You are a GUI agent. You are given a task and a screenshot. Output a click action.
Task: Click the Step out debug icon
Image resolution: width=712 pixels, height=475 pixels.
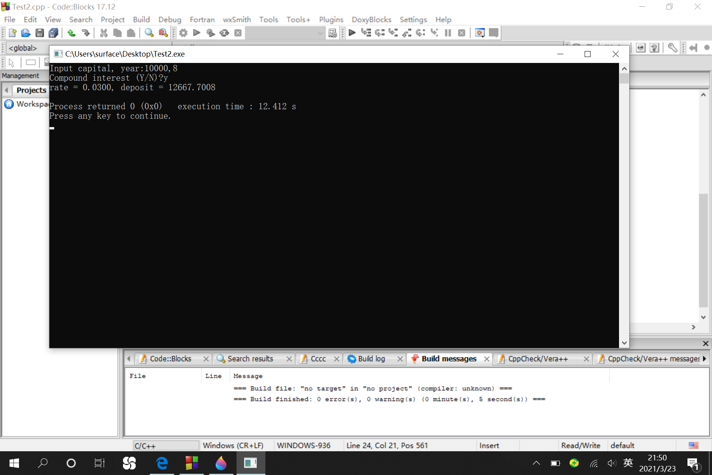click(x=407, y=33)
